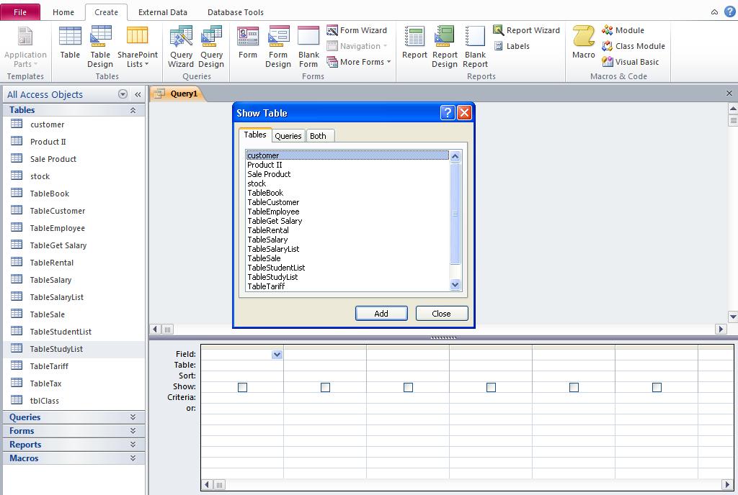
Task: Start the Form Wizard
Action: click(x=357, y=30)
